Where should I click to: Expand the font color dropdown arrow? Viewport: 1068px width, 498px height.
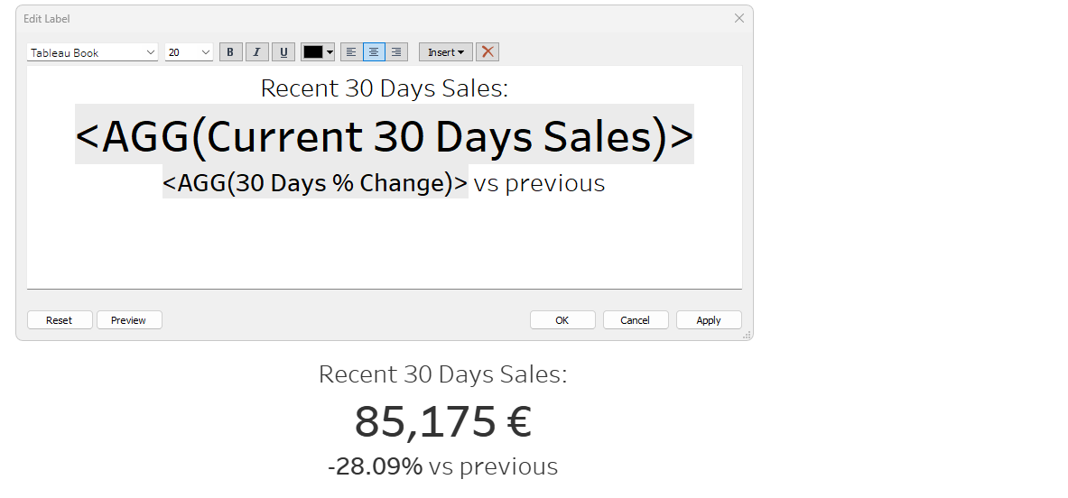pyautogui.click(x=330, y=52)
